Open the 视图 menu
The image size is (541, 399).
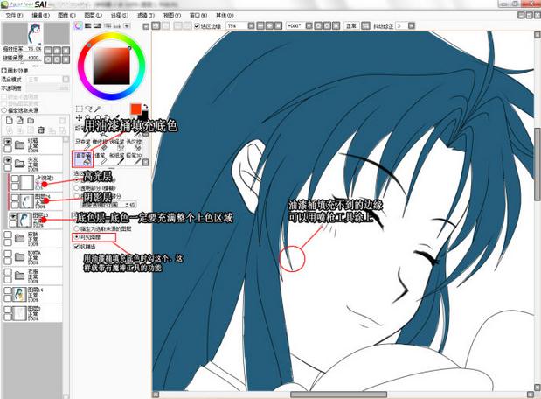click(x=172, y=15)
